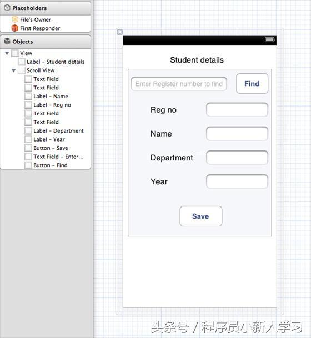Select the Button - Save icon in outline
The width and height of the screenshot is (311, 338).
[28, 148]
